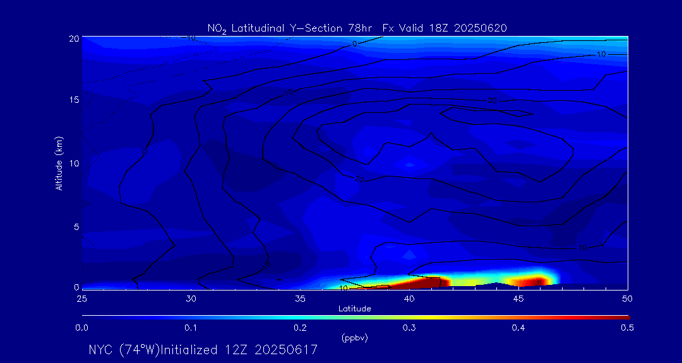The image size is (682, 363).
Task: Click color bar label 0.4
Action: click(x=518, y=328)
